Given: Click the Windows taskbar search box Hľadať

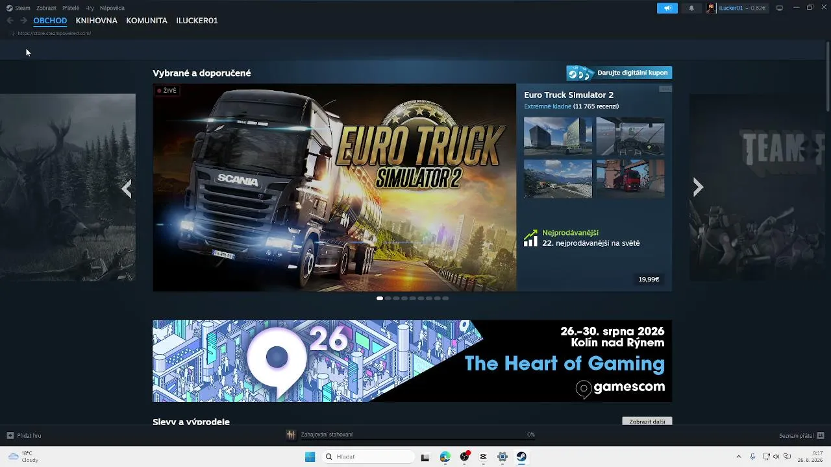Looking at the screenshot, I should 368,457.
